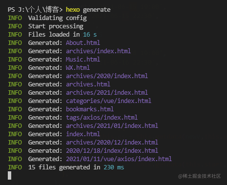Open the About.html generated path

(83, 43)
